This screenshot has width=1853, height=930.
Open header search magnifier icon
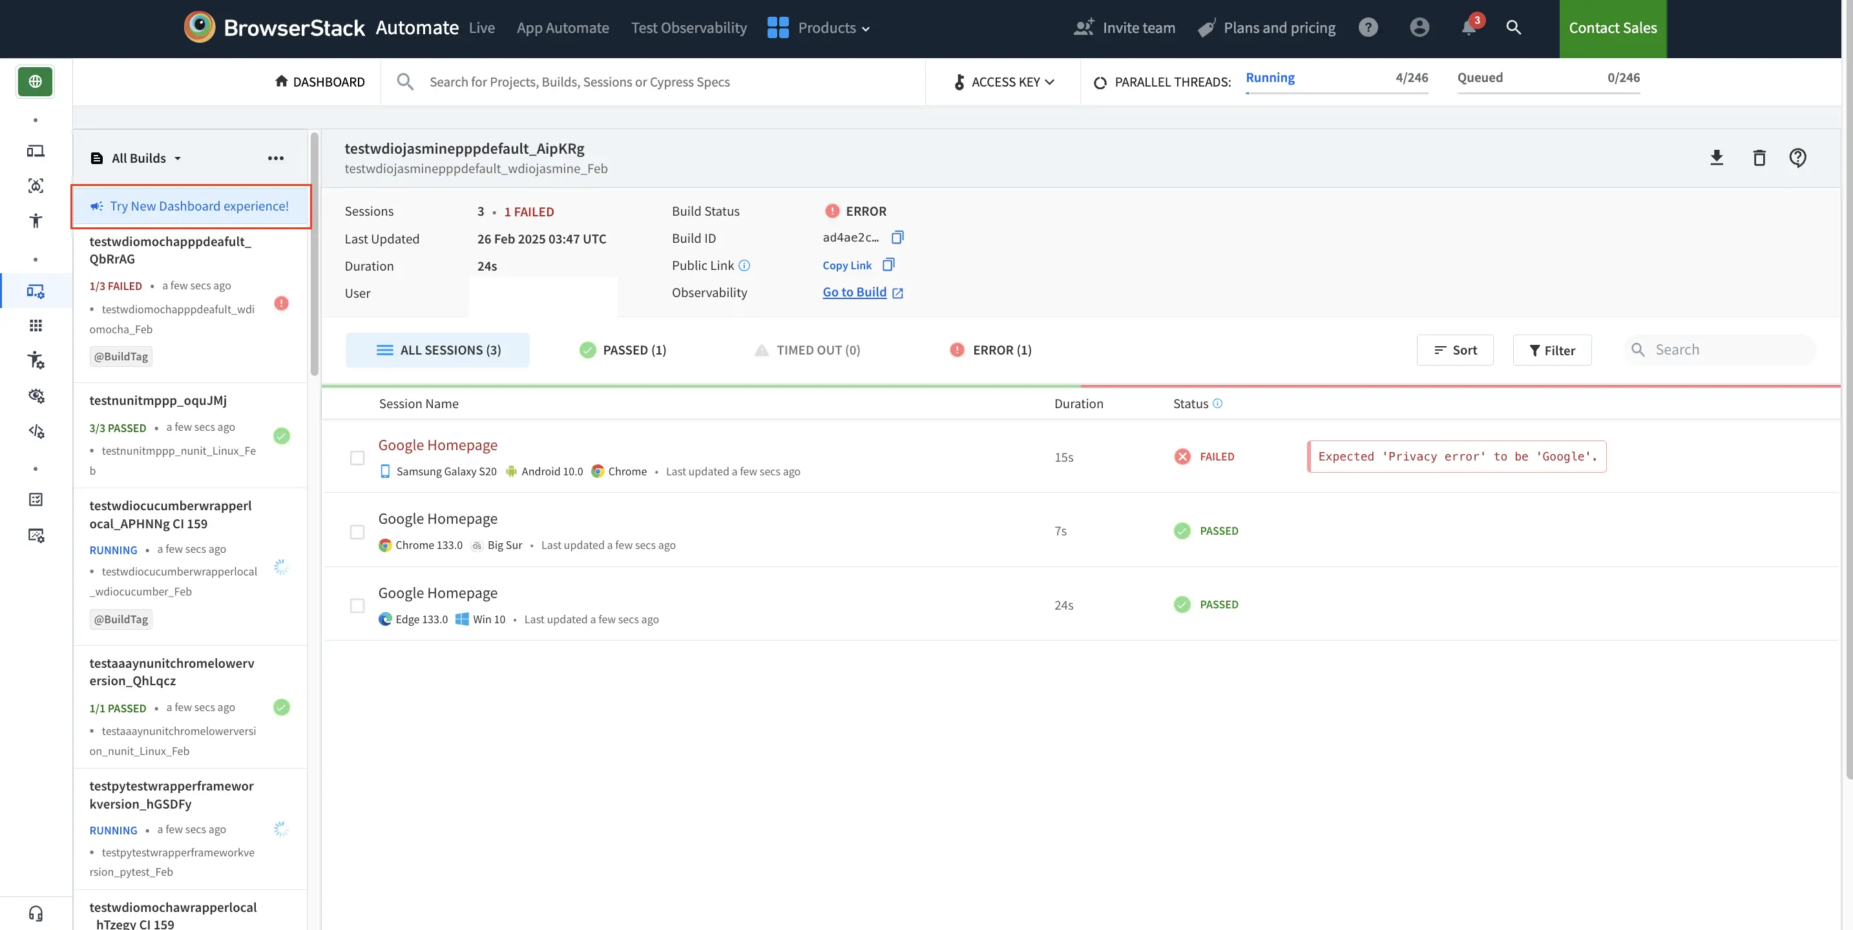point(1513,28)
